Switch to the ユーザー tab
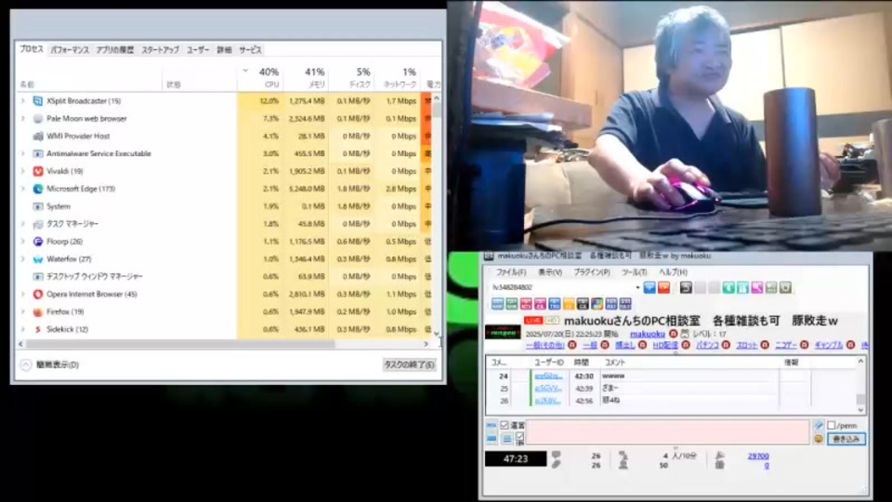The height and width of the screenshot is (502, 892). (198, 50)
